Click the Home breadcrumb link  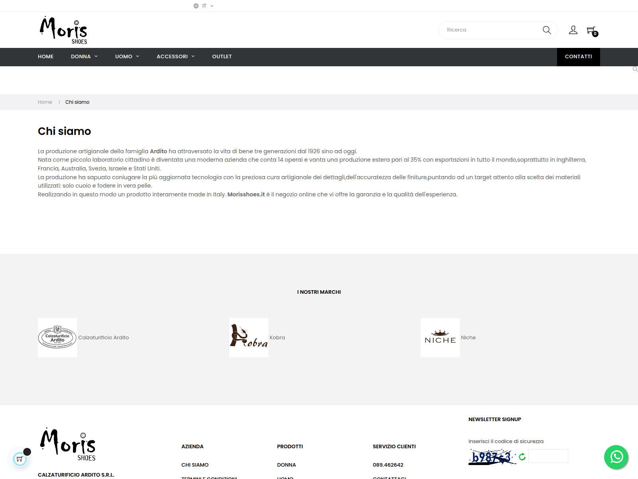45,102
